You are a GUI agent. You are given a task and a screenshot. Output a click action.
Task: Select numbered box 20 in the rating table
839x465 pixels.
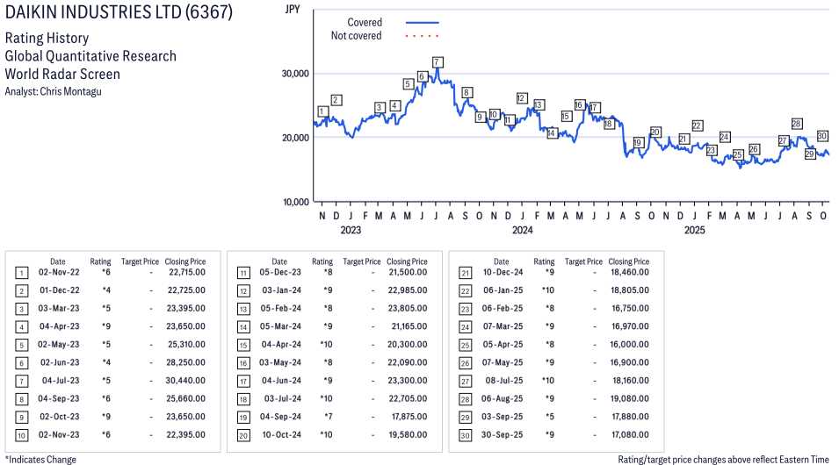coord(243,434)
